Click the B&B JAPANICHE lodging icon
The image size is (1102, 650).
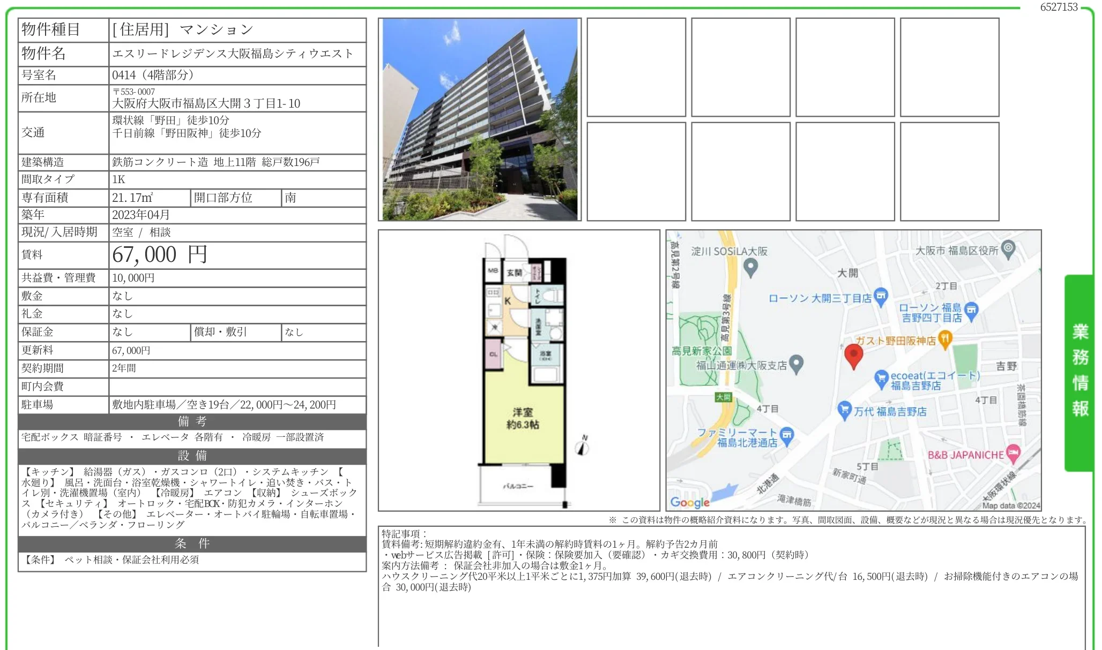coord(1012,454)
